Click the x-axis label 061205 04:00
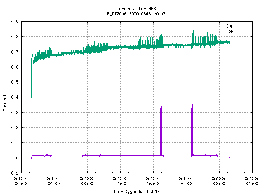This screenshot has width=260, height=195. pyautogui.click(x=54, y=181)
